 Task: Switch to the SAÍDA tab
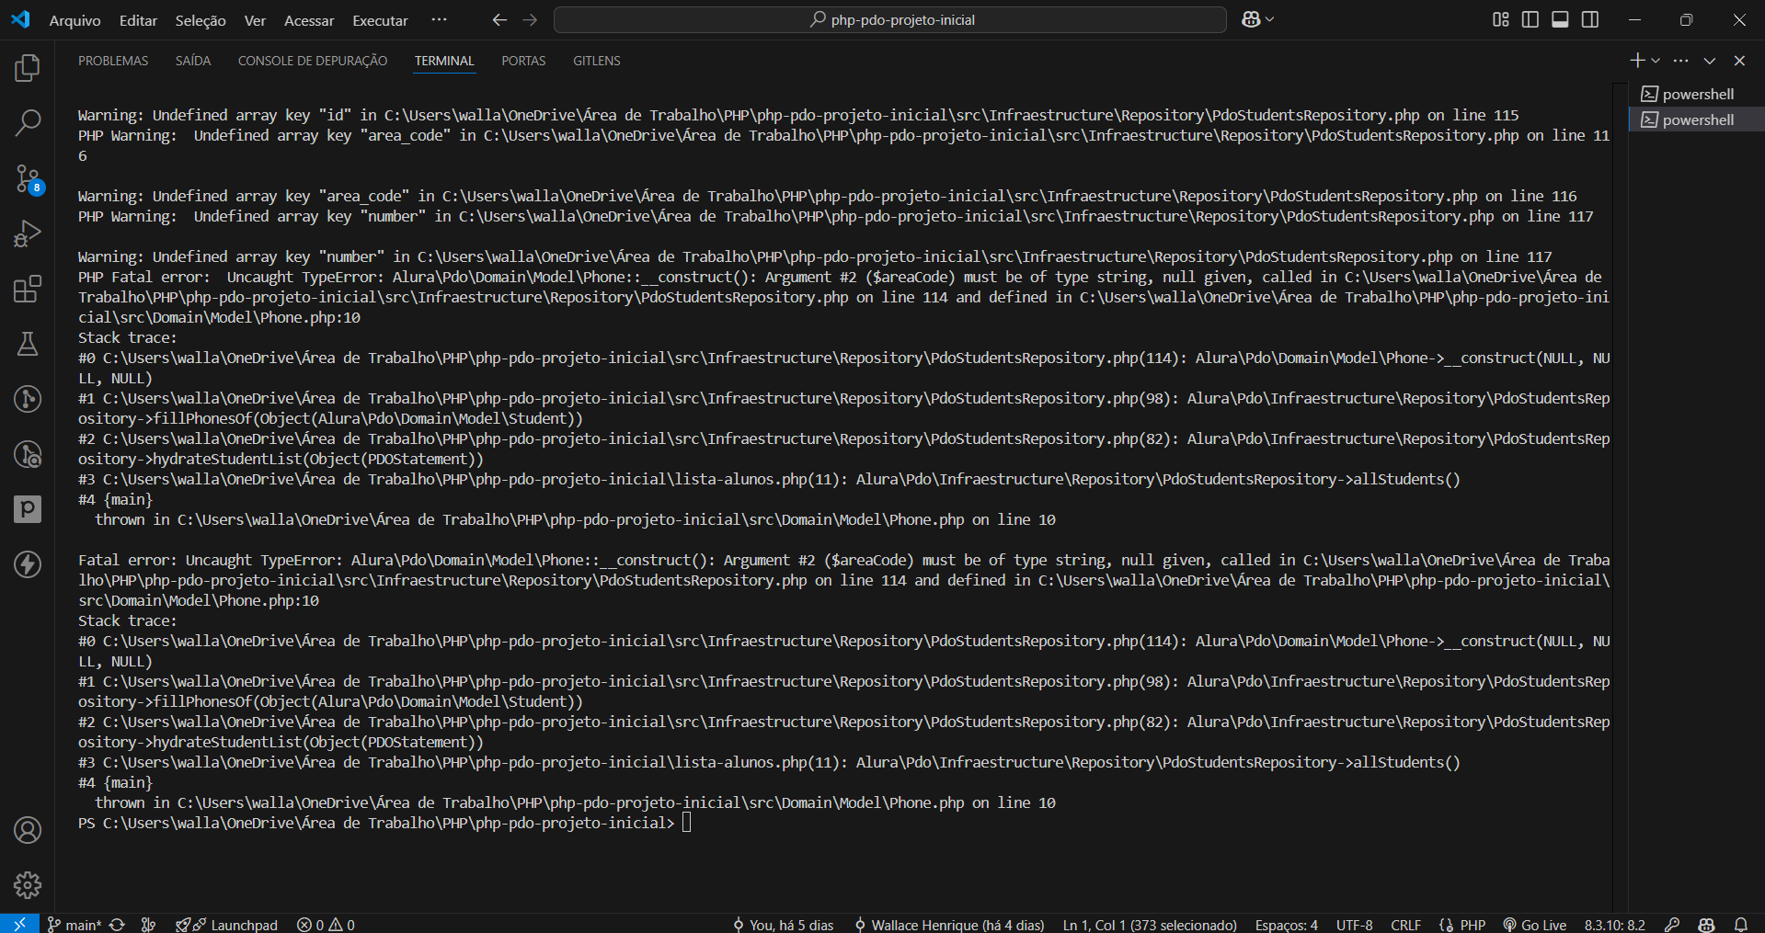click(x=193, y=61)
